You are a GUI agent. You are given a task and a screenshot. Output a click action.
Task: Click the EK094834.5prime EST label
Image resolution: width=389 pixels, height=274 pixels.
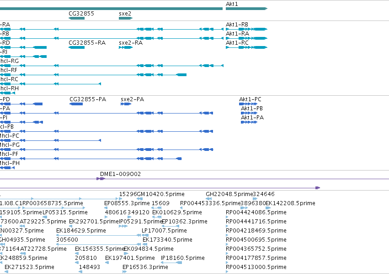pyautogui.click(x=149, y=249)
